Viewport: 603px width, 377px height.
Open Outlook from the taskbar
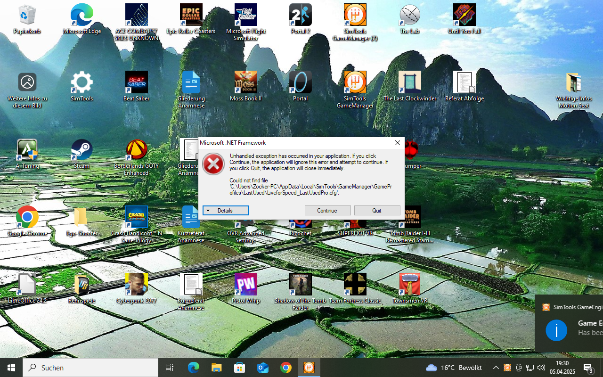[x=262, y=368]
